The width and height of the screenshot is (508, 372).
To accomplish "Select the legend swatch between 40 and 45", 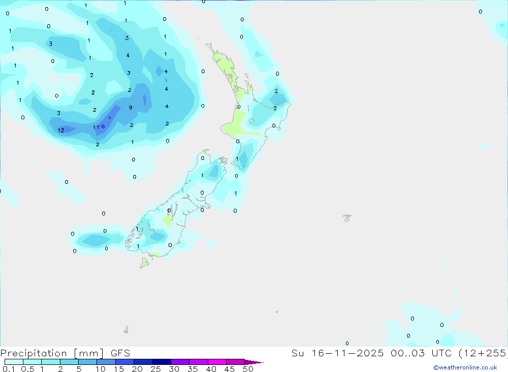I will point(217,362).
